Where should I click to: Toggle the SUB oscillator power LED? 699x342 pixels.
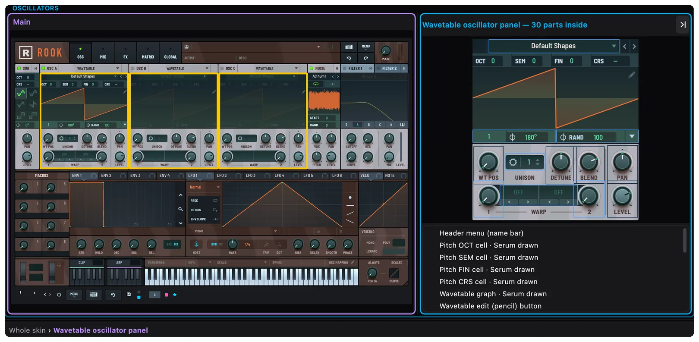[x=19, y=68]
